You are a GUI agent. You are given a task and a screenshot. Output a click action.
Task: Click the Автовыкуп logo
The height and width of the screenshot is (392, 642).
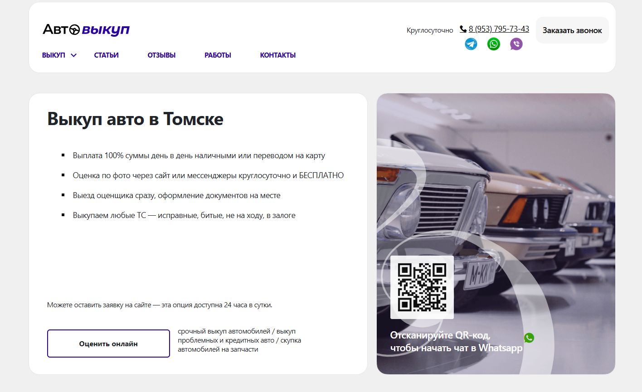pos(86,30)
